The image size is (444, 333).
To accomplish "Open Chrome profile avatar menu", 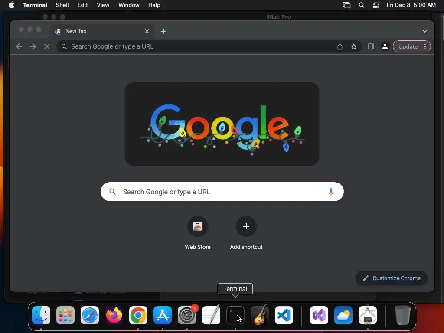I will (x=385, y=46).
